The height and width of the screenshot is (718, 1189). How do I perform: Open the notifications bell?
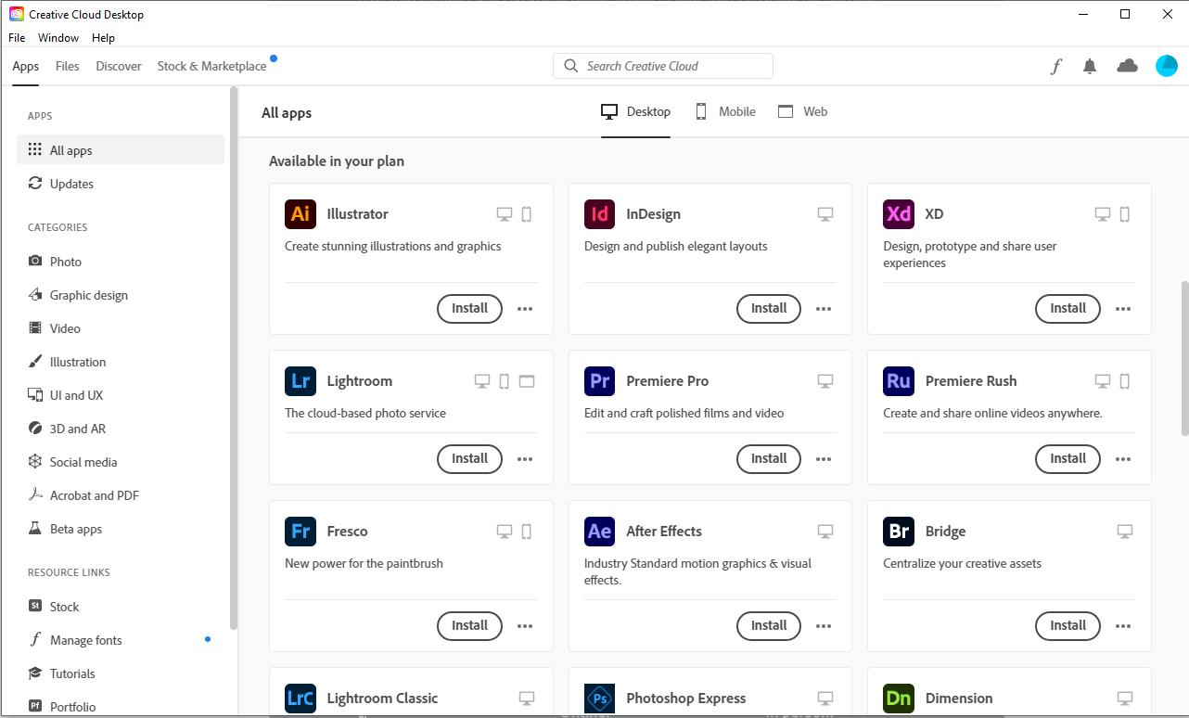point(1090,66)
